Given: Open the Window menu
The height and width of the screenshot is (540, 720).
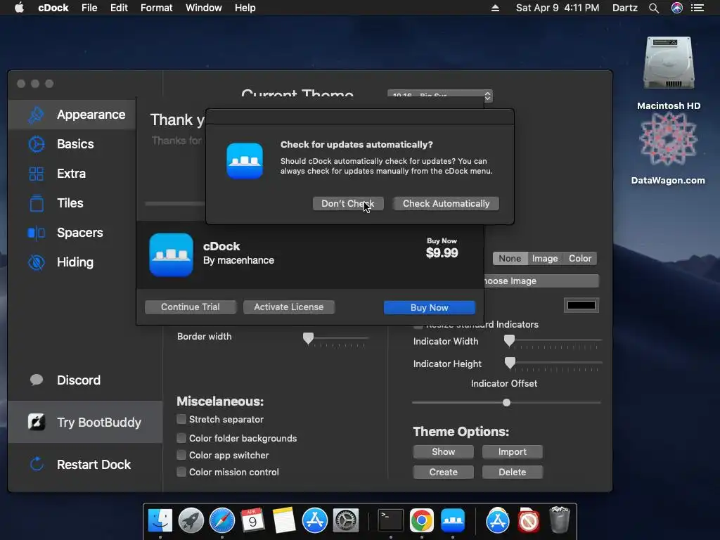Looking at the screenshot, I should 203,8.
